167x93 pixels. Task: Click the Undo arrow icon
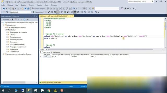(x=74, y=9)
